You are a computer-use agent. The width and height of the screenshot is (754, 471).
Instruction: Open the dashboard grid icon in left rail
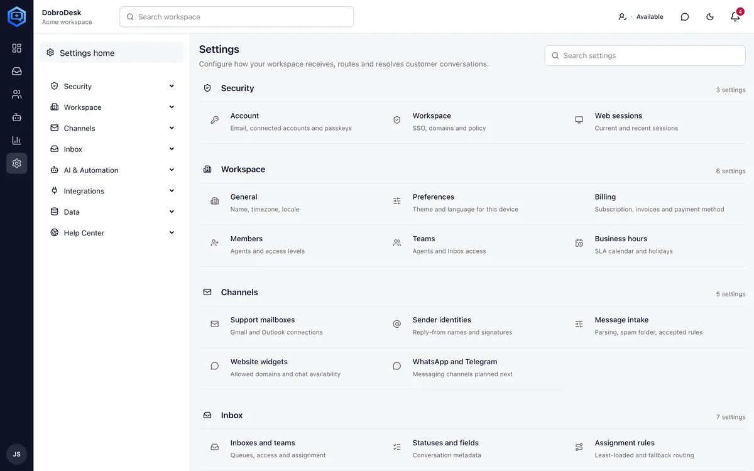16,48
